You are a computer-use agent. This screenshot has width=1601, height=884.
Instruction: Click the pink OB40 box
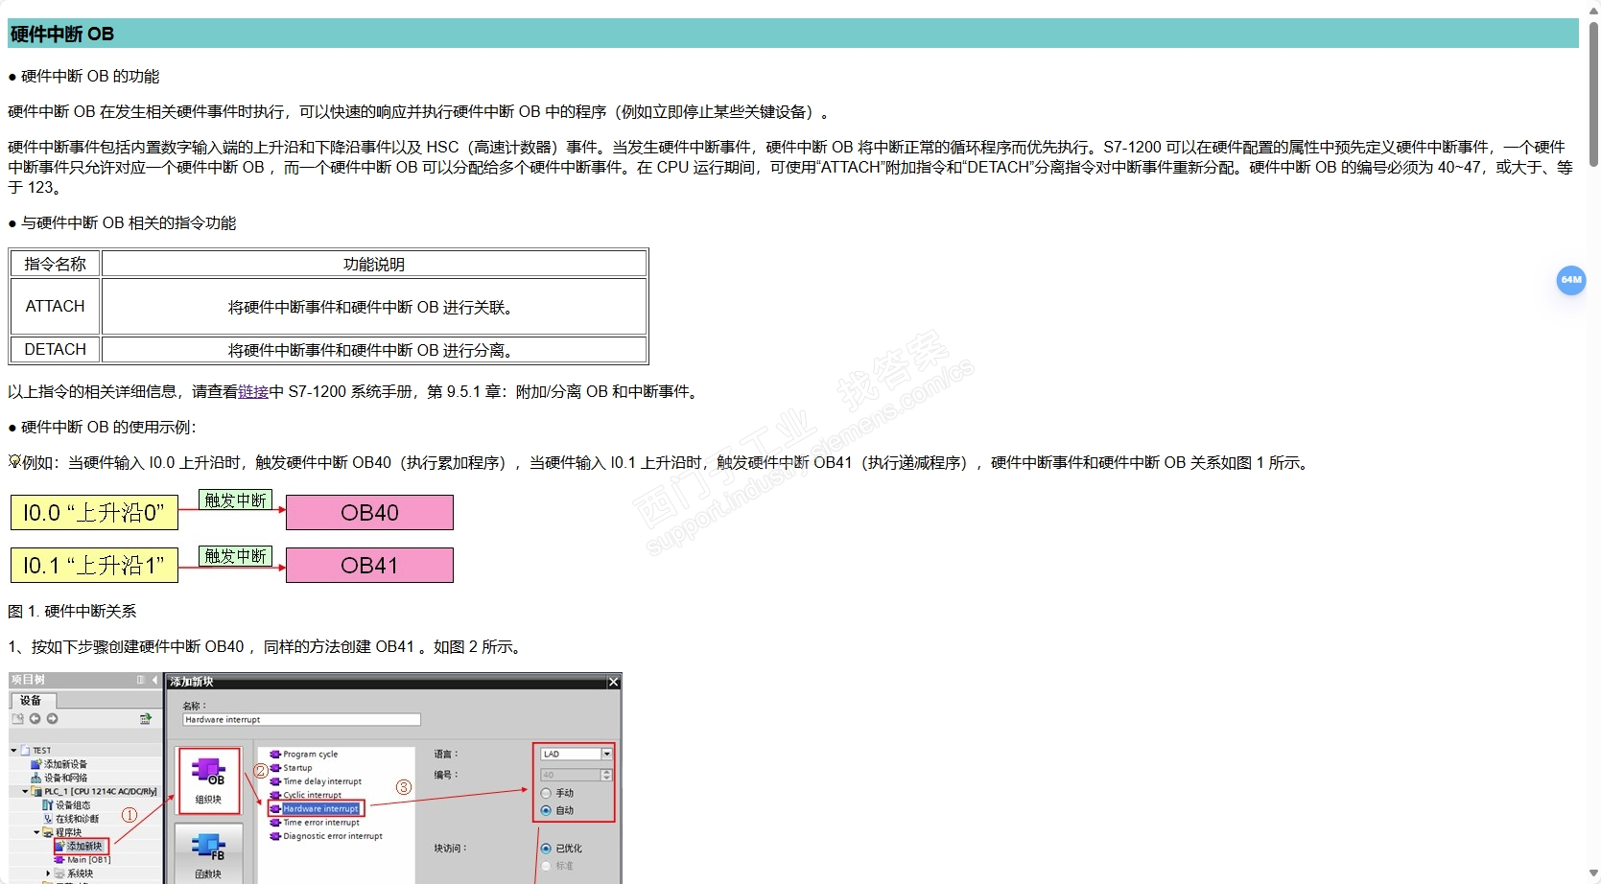(369, 513)
